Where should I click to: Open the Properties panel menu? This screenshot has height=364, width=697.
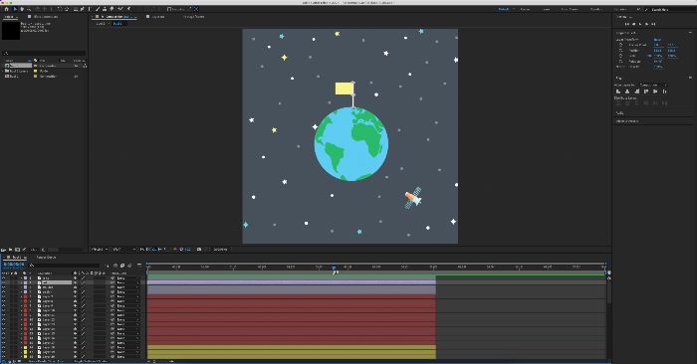click(x=690, y=33)
